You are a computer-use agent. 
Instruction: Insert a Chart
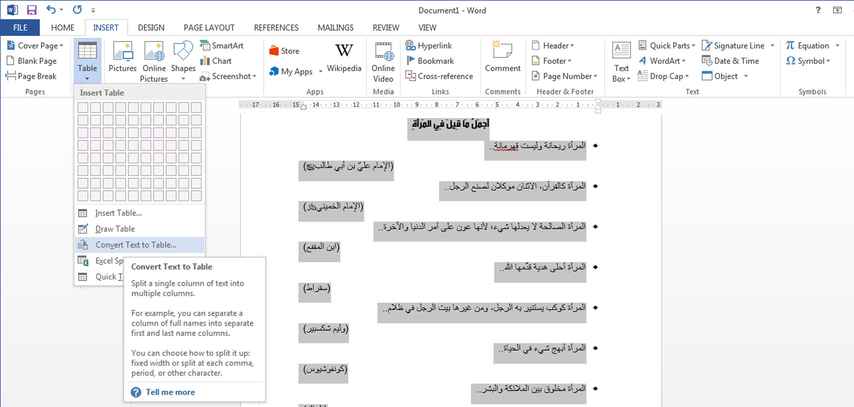(216, 61)
